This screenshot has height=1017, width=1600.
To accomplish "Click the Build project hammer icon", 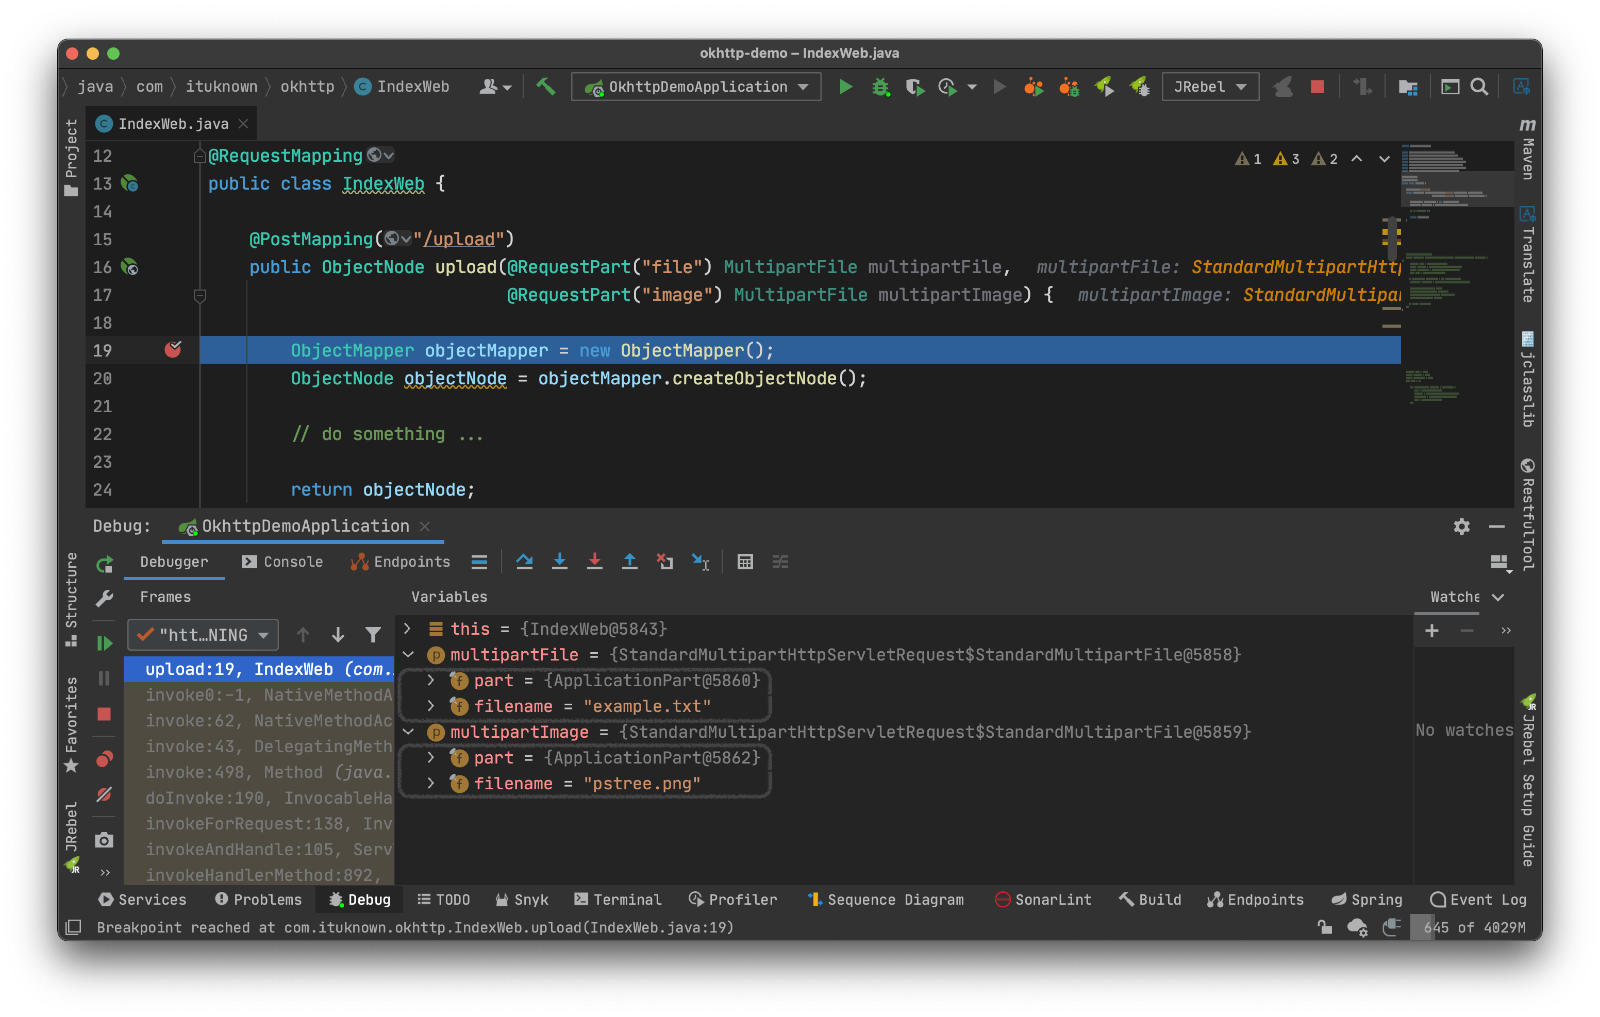I will (545, 87).
